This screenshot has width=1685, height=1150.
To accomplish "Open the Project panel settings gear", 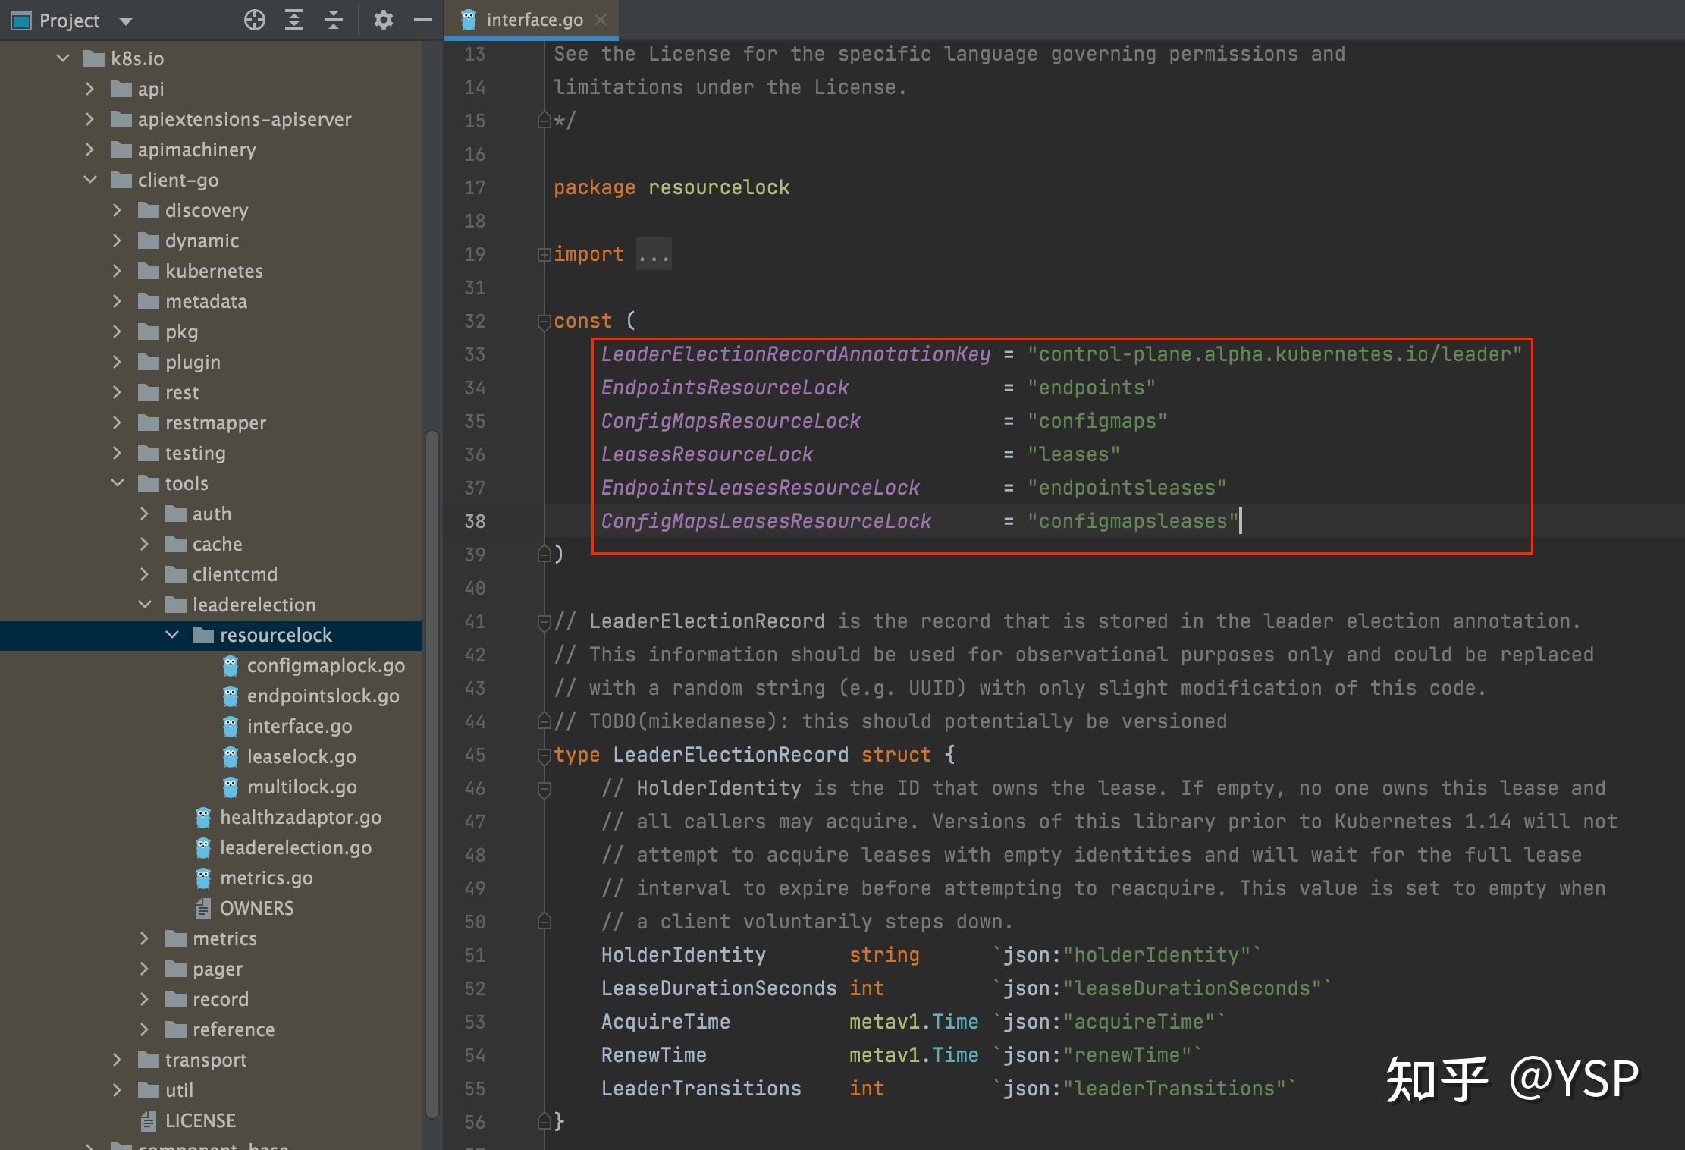I will (x=384, y=20).
